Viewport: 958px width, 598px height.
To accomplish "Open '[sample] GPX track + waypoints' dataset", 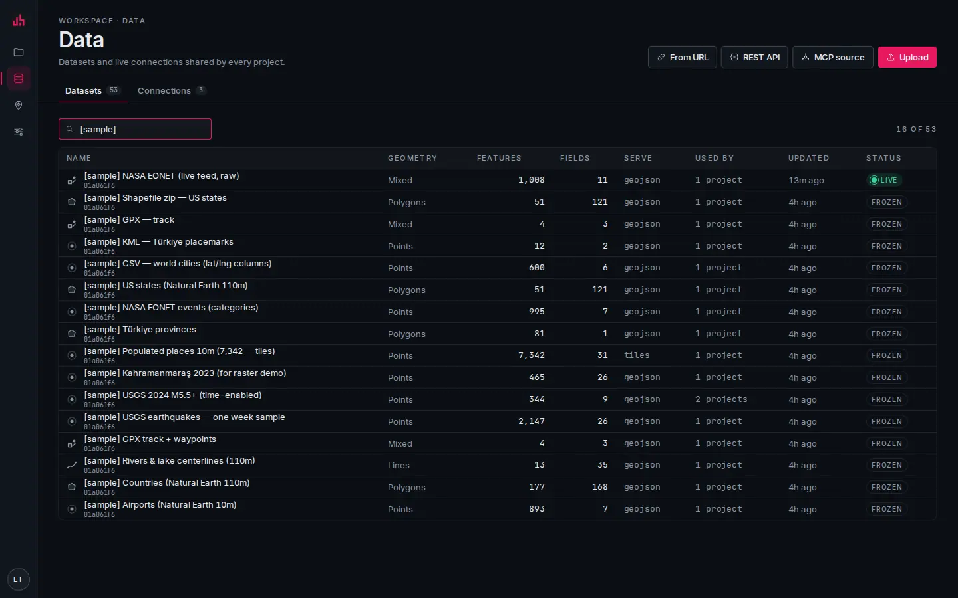I will [x=150, y=439].
